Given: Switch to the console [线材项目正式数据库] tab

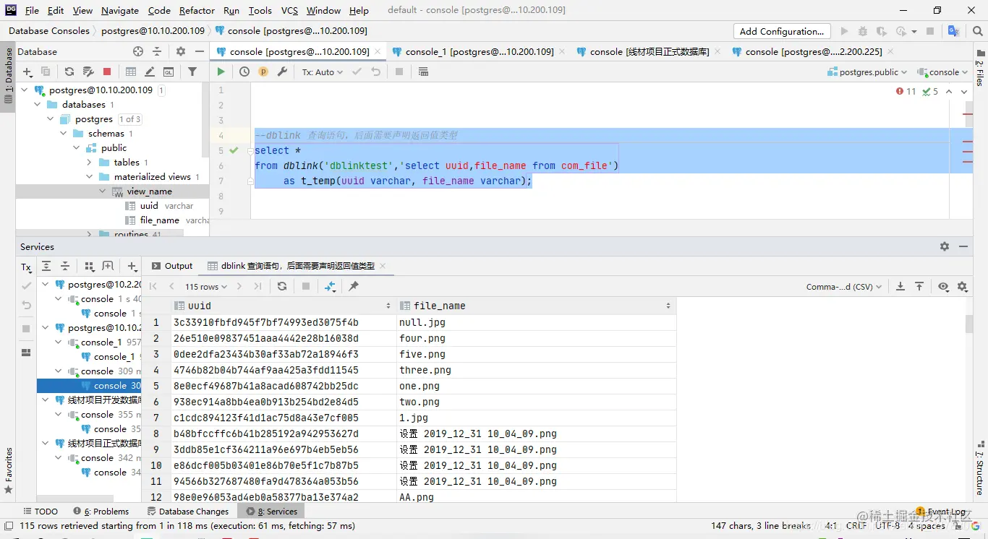Looking at the screenshot, I should tap(650, 51).
